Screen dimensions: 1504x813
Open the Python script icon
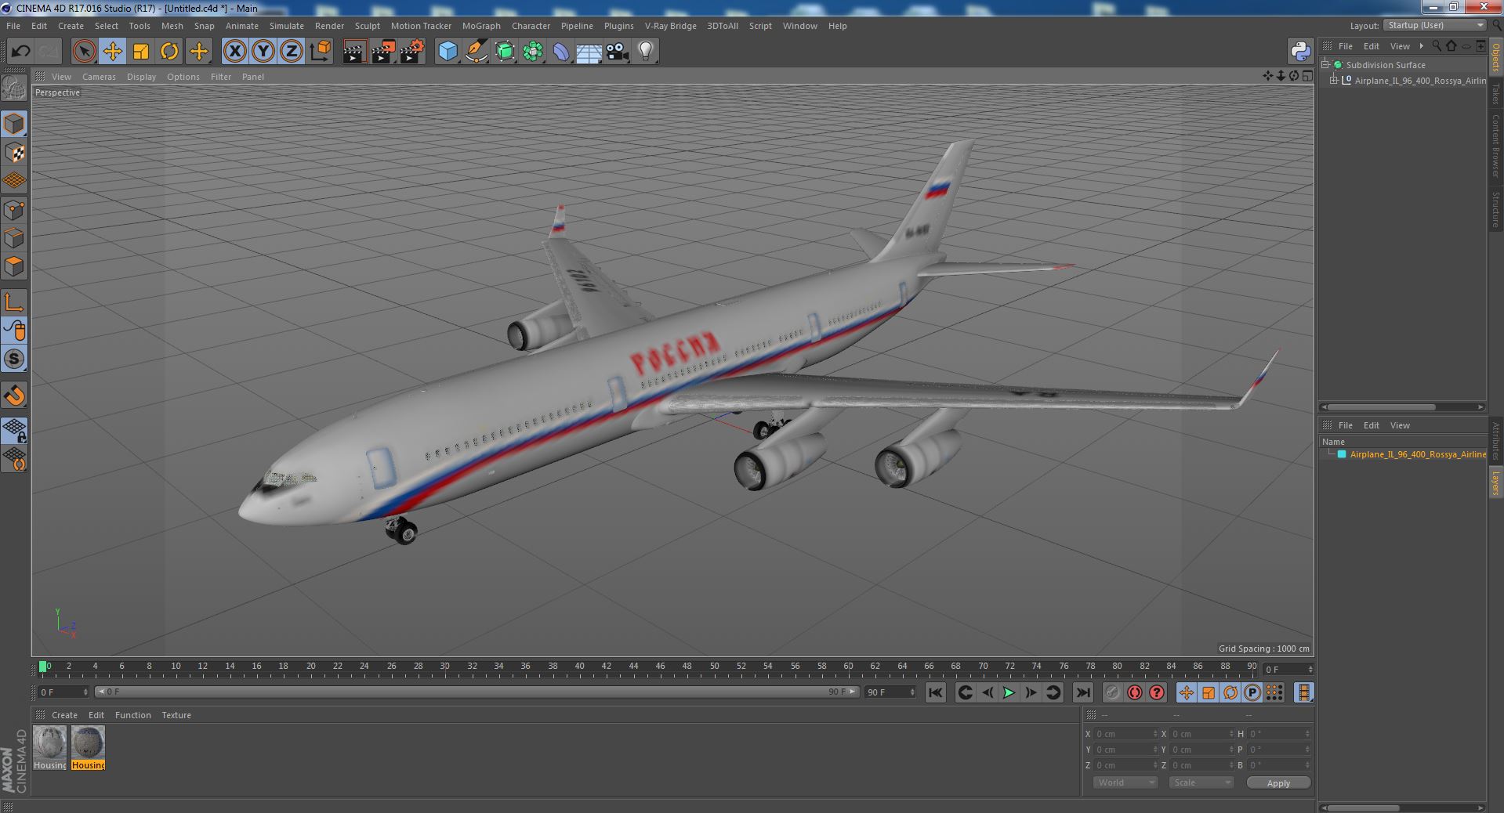coord(1301,52)
